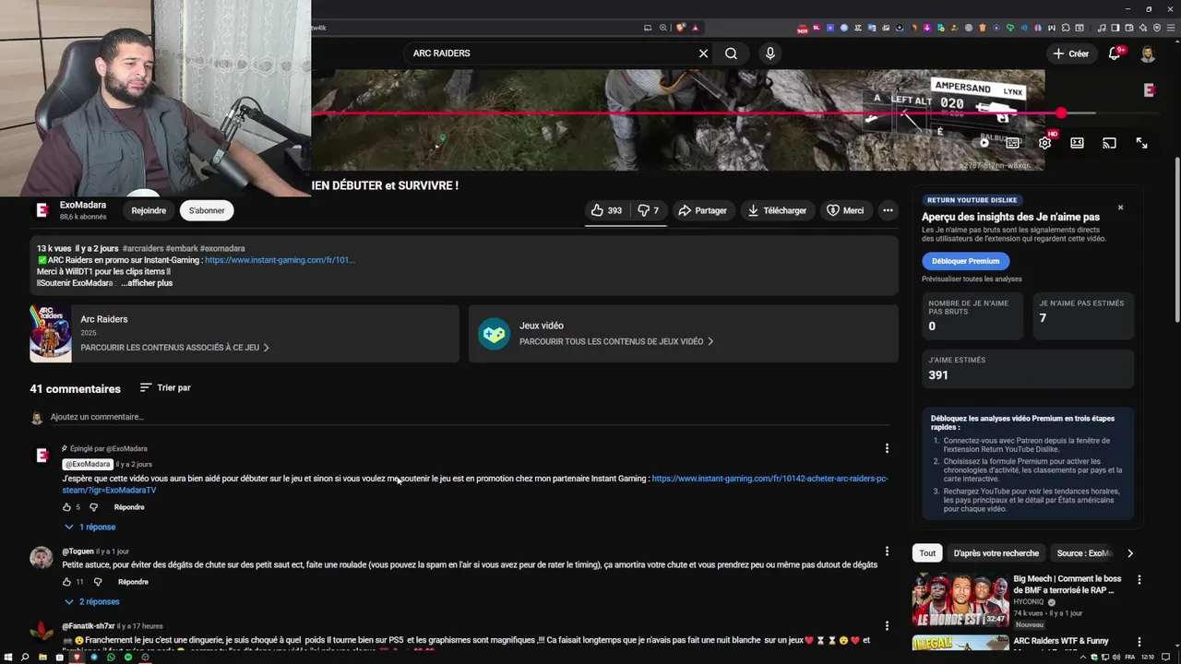Open the Créer menu
The height and width of the screenshot is (664, 1181).
click(1071, 53)
